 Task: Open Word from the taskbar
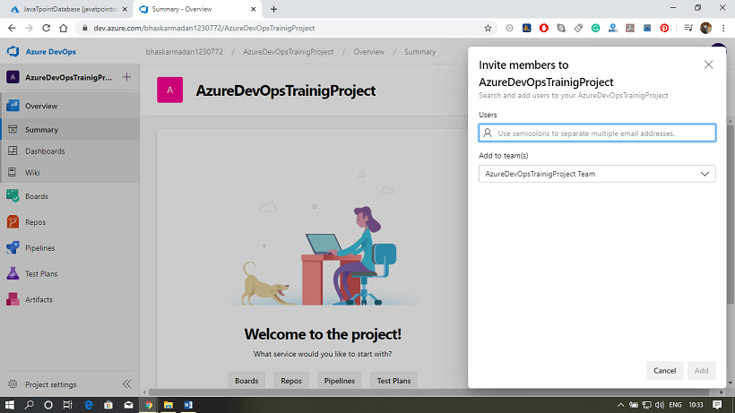coord(188,405)
